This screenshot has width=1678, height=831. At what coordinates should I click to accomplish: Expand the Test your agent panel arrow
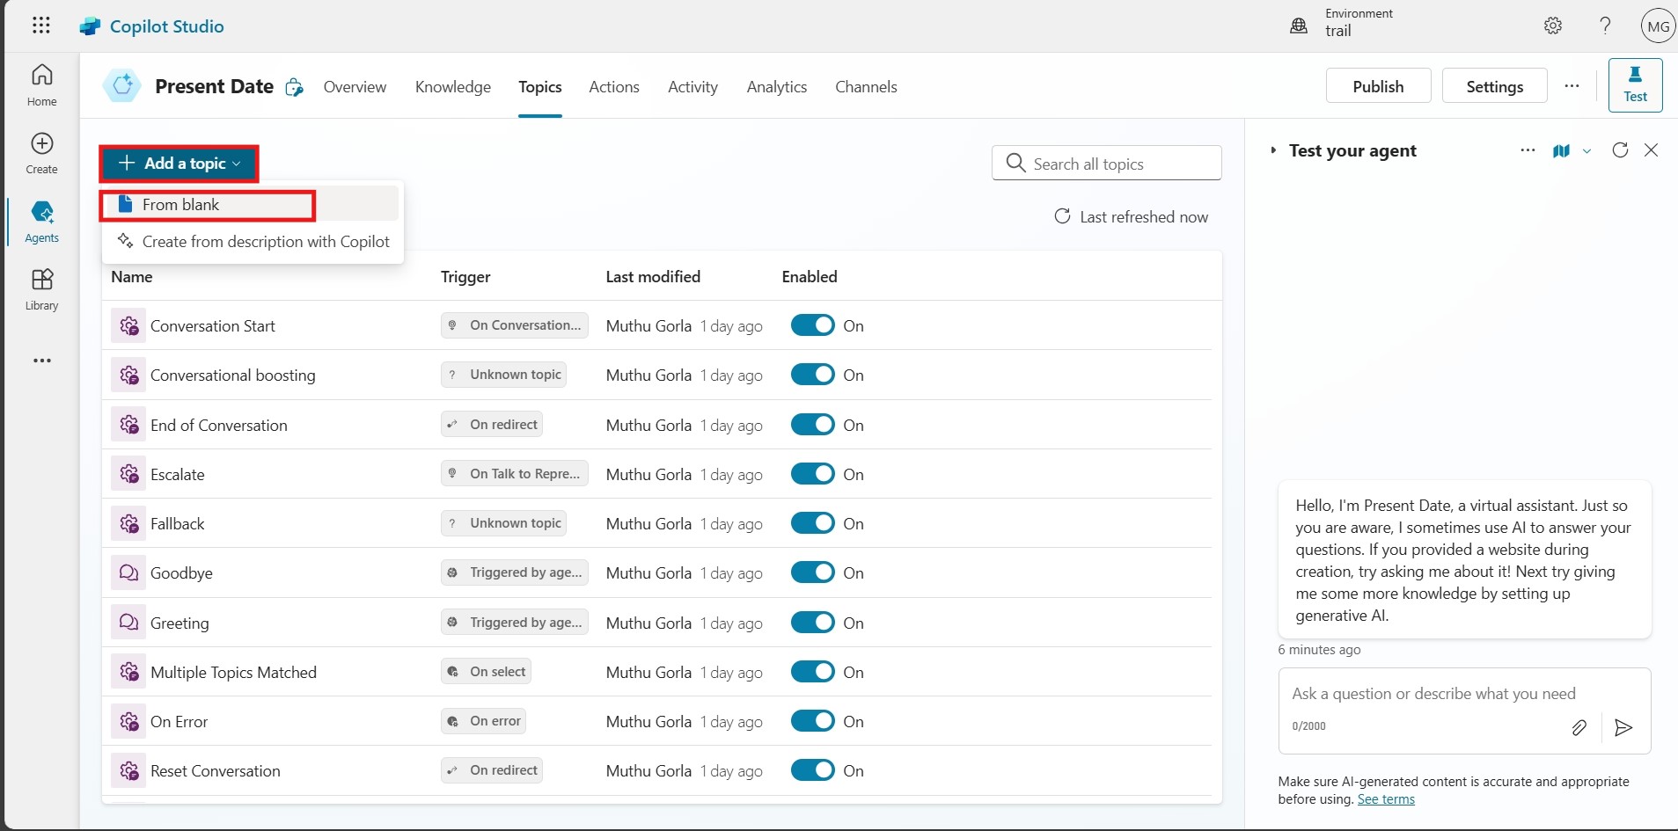pyautogui.click(x=1273, y=150)
